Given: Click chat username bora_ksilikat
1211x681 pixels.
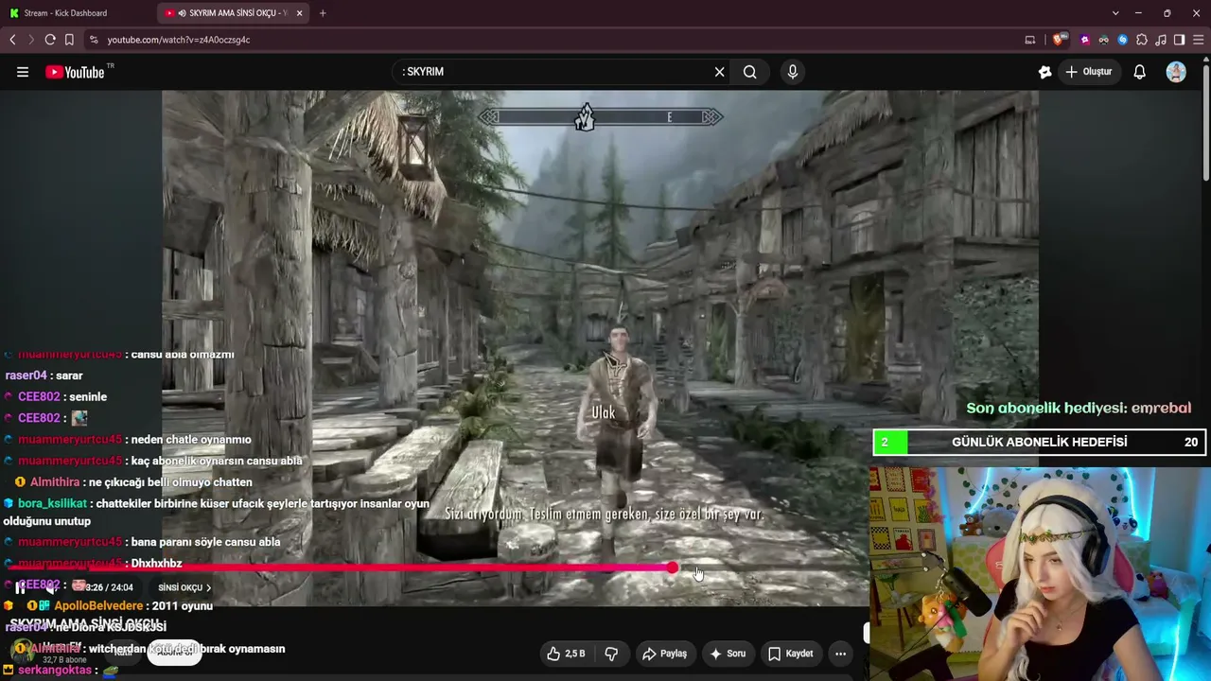Looking at the screenshot, I should (52, 504).
